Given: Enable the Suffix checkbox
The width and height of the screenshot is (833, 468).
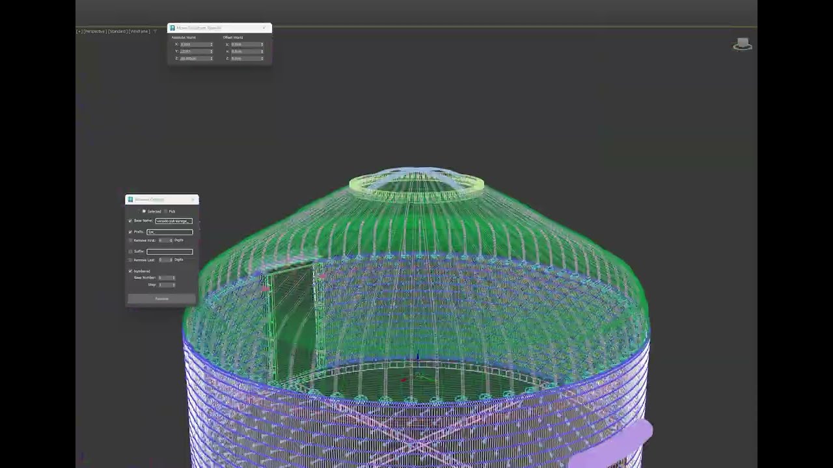Looking at the screenshot, I should pyautogui.click(x=130, y=252).
